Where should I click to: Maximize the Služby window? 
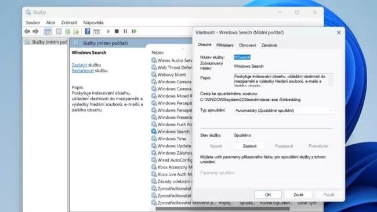(x=297, y=12)
